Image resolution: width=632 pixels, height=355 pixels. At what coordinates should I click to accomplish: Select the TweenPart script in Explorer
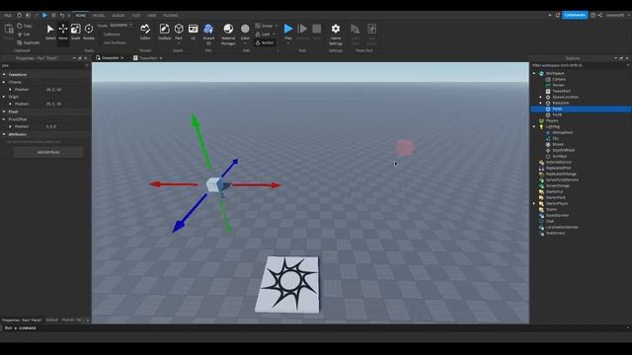(561, 92)
